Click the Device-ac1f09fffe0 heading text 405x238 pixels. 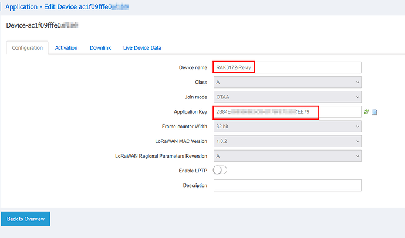(x=42, y=26)
